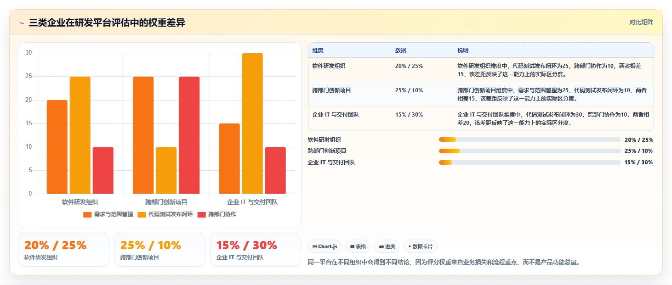
Task: Open the 20% / 25% stat card
Action: [x=63, y=250]
